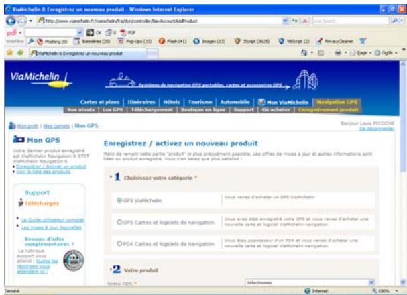The height and width of the screenshot is (295, 407).
Task: Click the Mes carnets link
Action: tap(56, 126)
